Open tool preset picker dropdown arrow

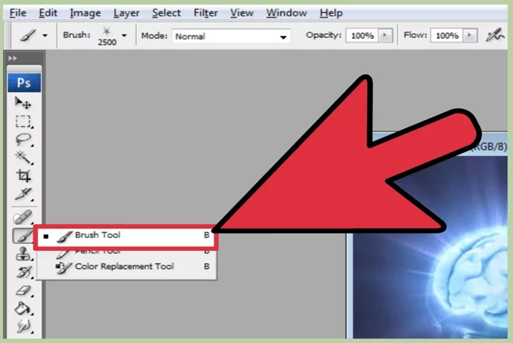pyautogui.click(x=45, y=36)
